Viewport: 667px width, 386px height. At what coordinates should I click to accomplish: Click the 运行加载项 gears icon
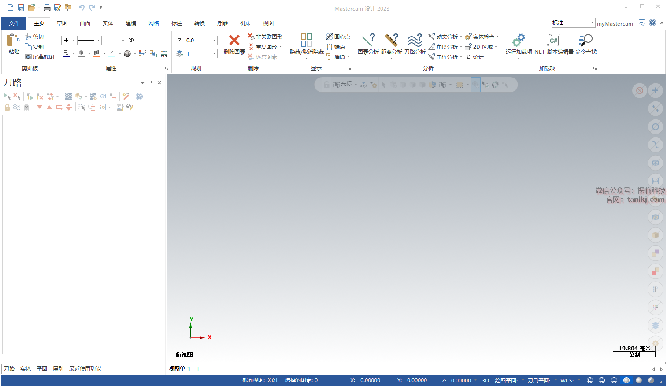click(x=519, y=40)
